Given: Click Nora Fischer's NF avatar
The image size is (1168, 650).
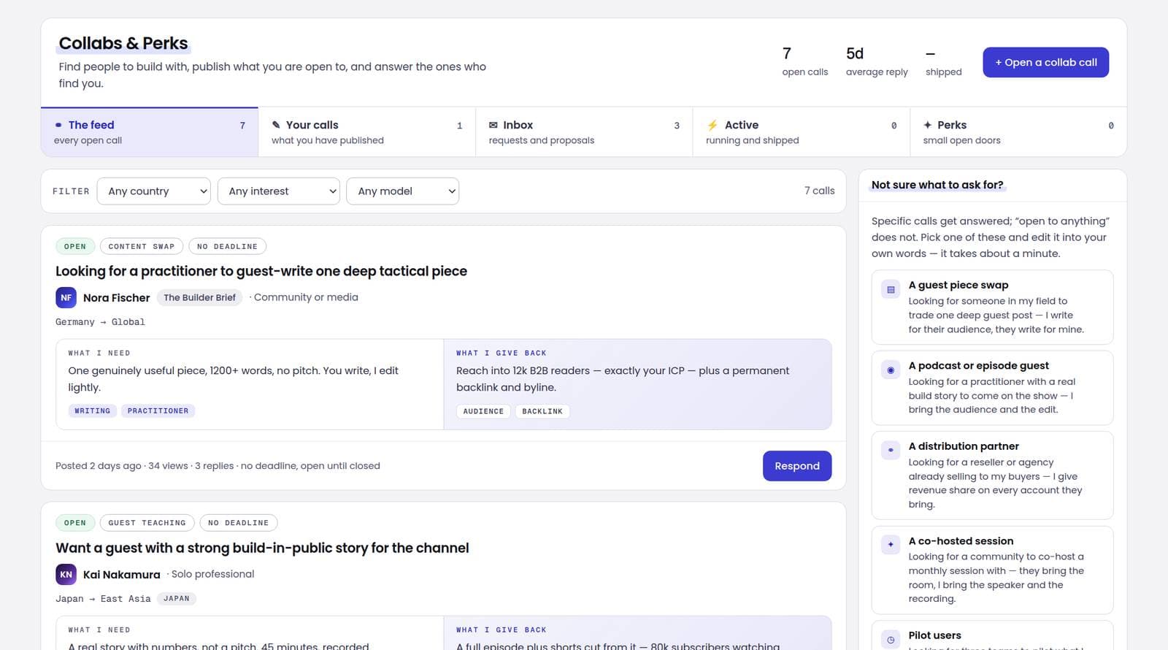Looking at the screenshot, I should [x=66, y=297].
